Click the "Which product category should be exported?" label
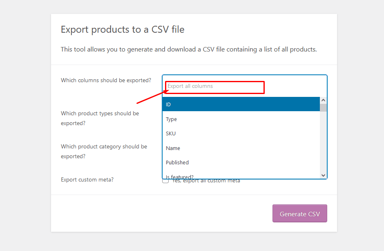The image size is (384, 251). coord(104,151)
